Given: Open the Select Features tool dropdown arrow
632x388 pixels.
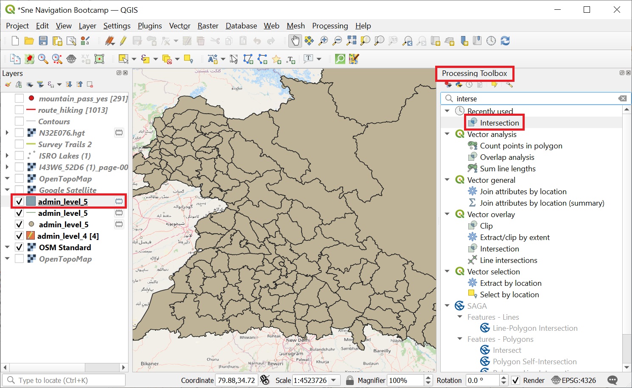Looking at the screenshot, I should click(x=134, y=59).
